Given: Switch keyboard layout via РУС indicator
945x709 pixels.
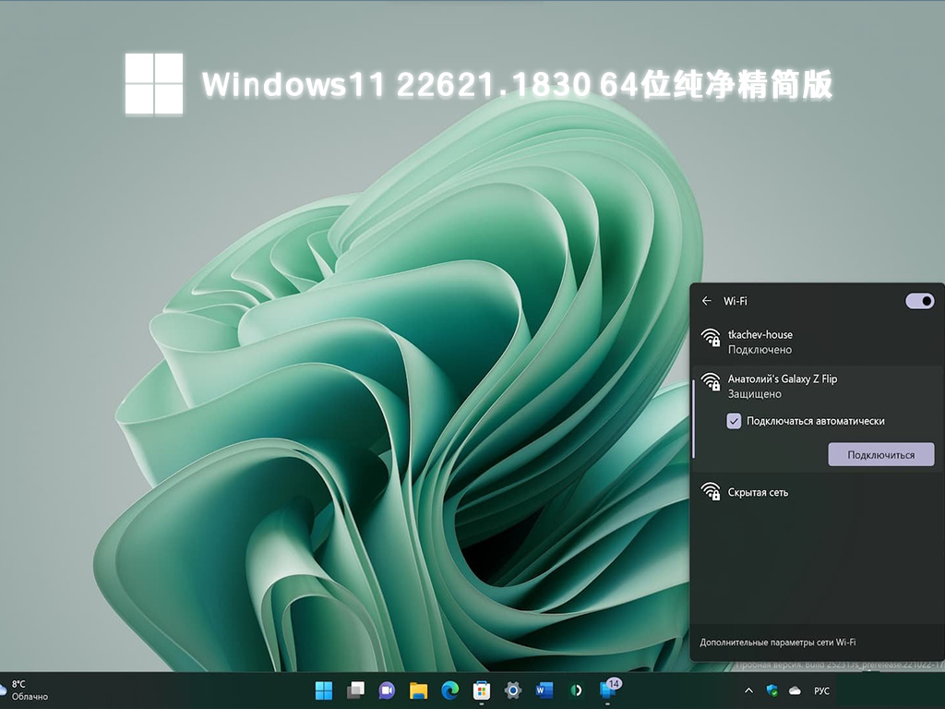Looking at the screenshot, I should [x=824, y=691].
